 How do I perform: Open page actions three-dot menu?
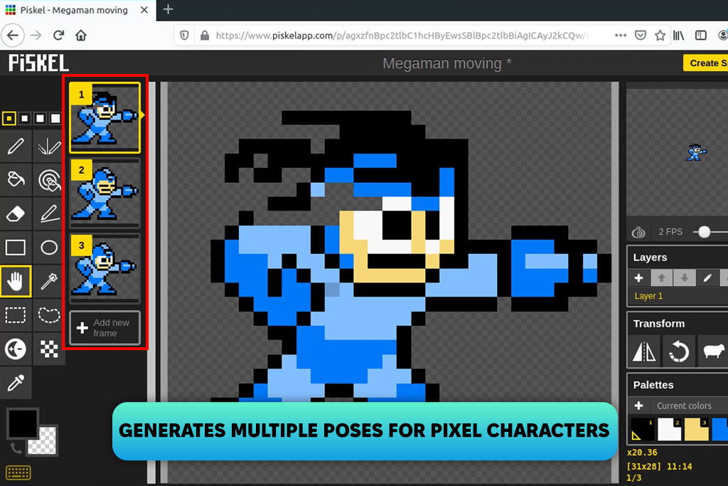point(620,36)
